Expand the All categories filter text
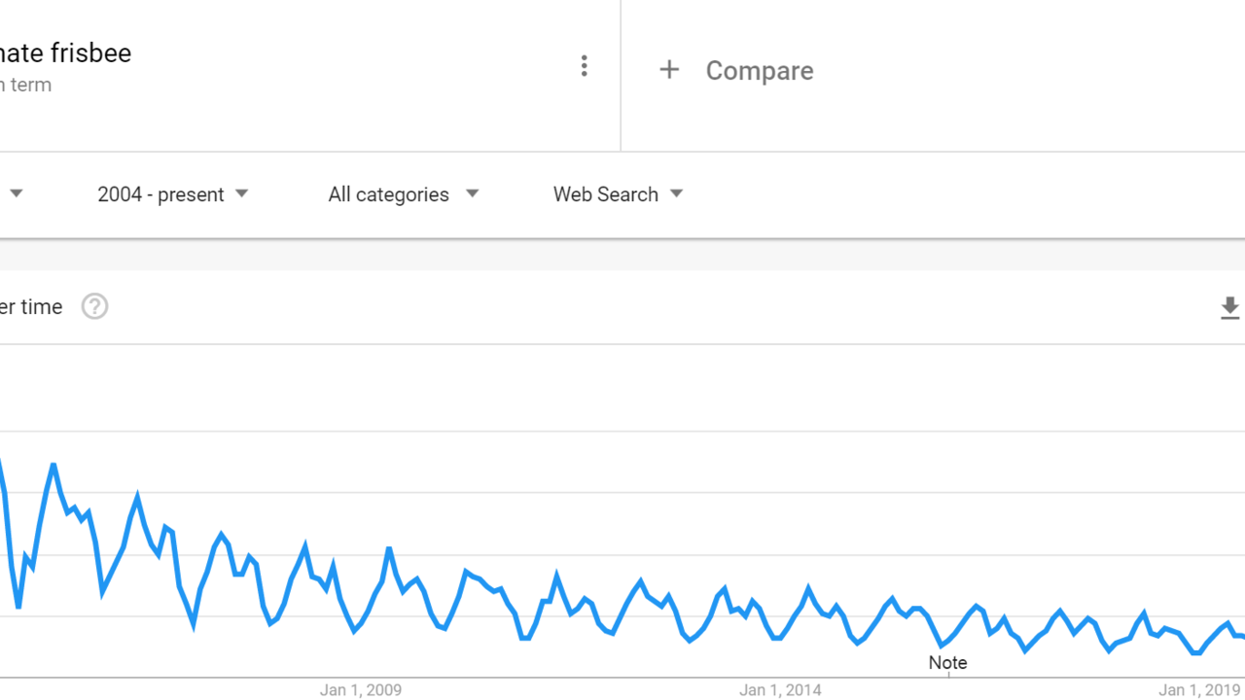Image resolution: width=1245 pixels, height=700 pixels. (x=388, y=194)
